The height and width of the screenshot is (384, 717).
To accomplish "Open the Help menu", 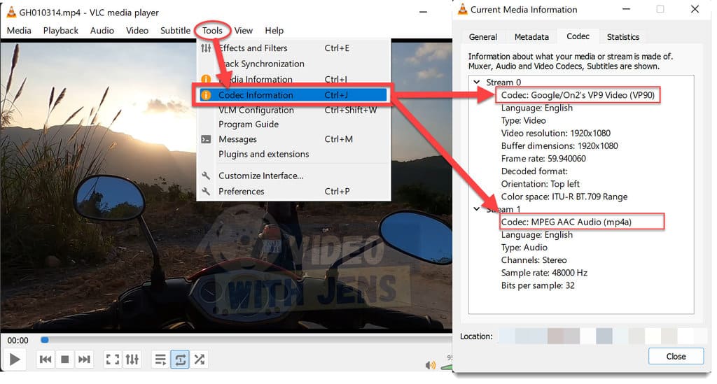I will 274,31.
